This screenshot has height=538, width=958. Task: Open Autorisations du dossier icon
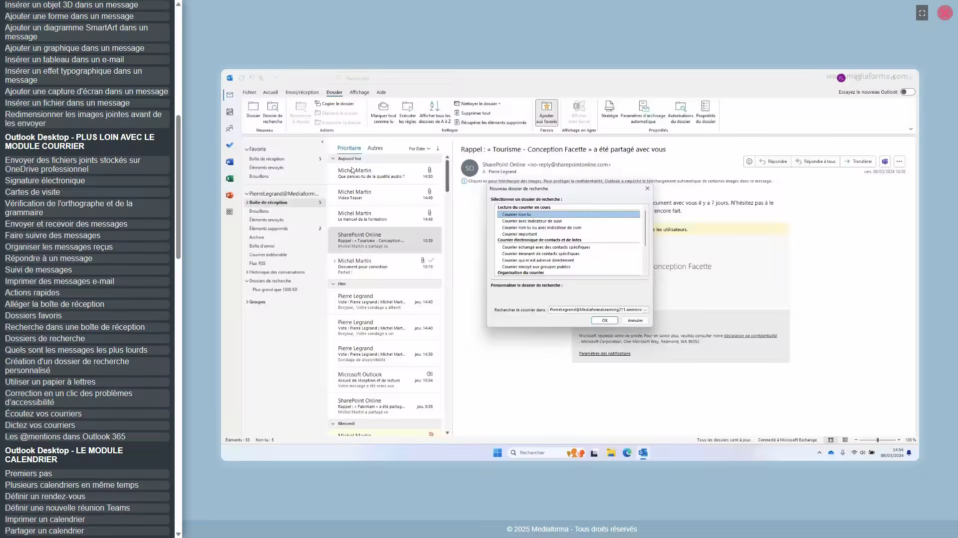[681, 113]
